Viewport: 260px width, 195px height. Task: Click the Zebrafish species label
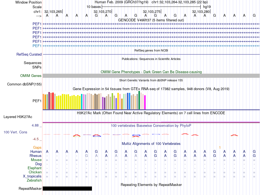(34, 180)
